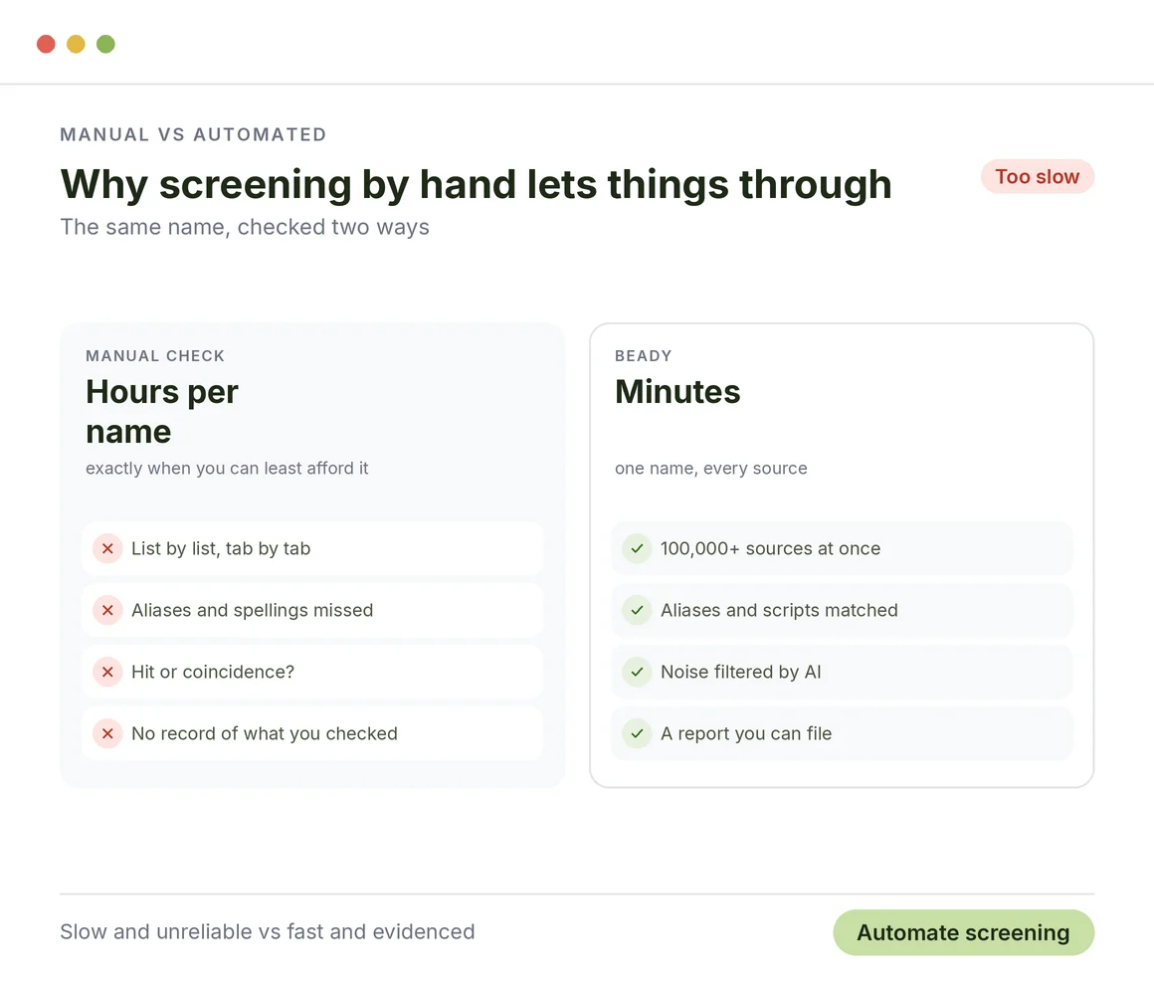Viewport: 1154px width, 995px height.
Task: Click the MANUAL VS AUTOMATED eyebrow label
Action: [x=194, y=134]
